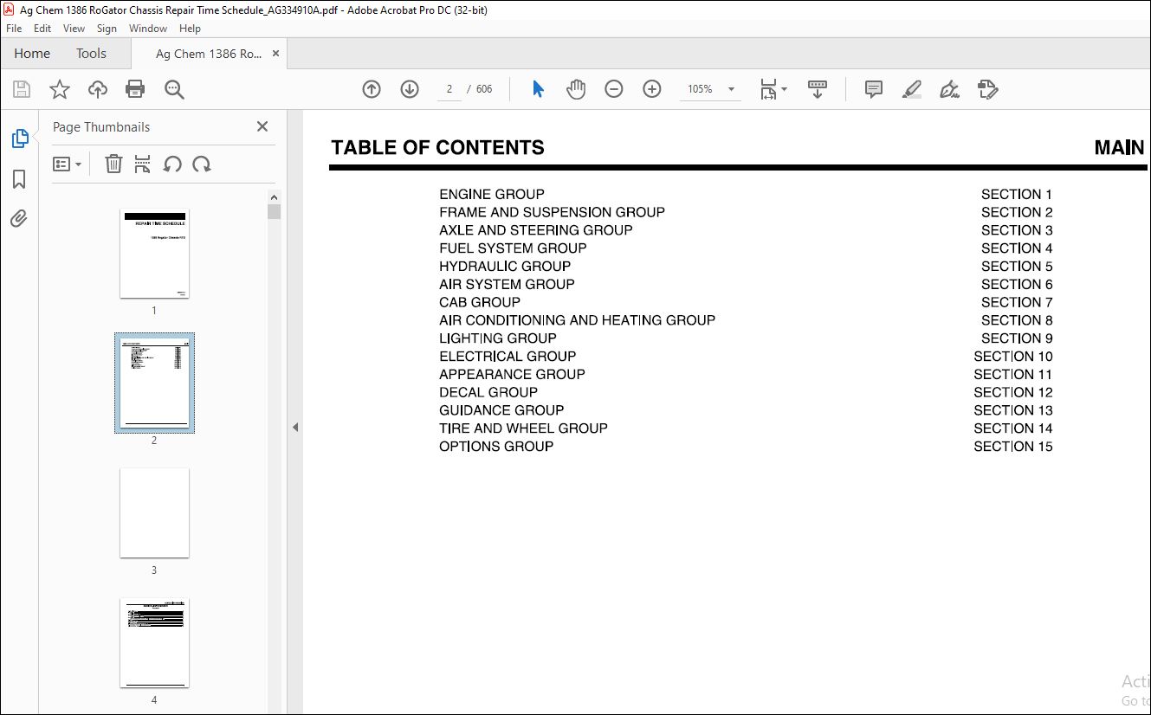Open the Help menu
1151x715 pixels.
pyautogui.click(x=190, y=29)
